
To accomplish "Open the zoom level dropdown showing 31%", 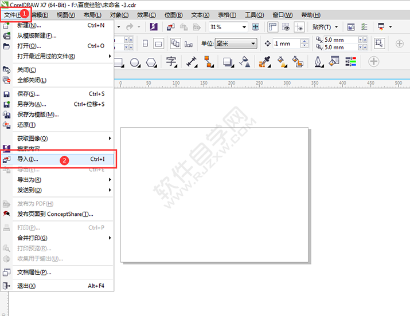I will tap(244, 27).
